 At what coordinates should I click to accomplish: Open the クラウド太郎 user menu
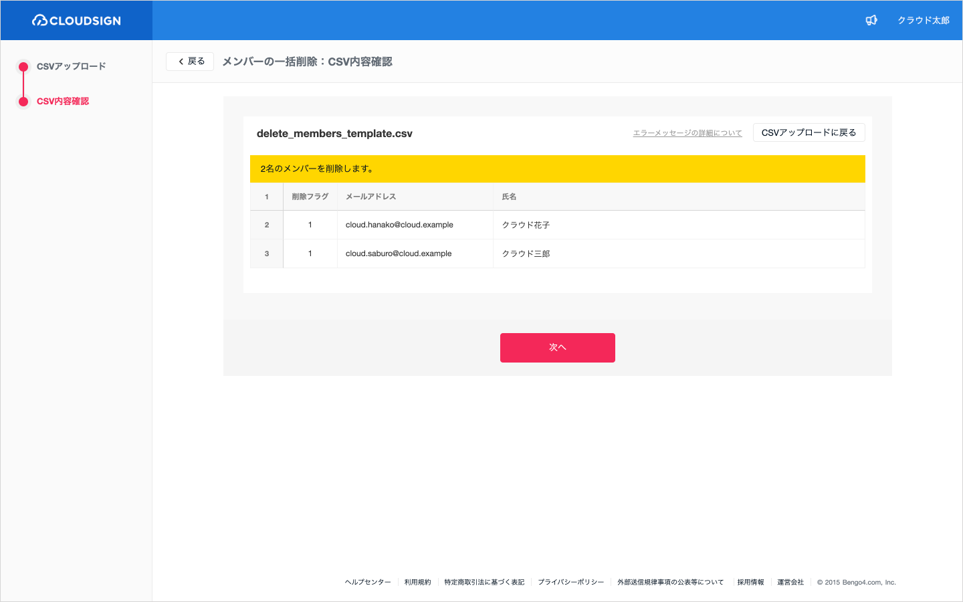click(x=923, y=20)
